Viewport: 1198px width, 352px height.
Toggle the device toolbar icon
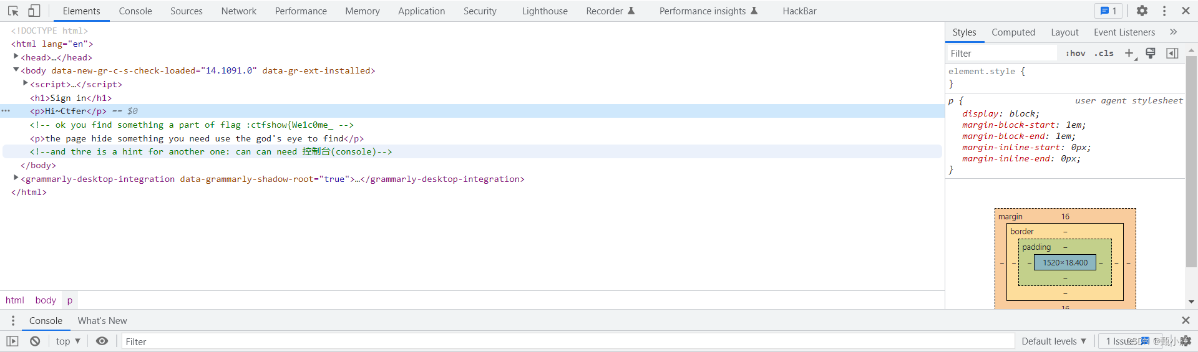coord(34,11)
